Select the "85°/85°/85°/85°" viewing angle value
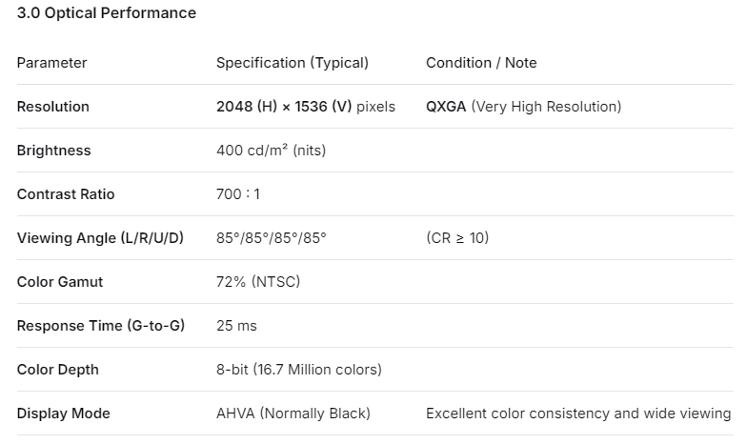Image resolution: width=747 pixels, height=444 pixels. pos(272,238)
